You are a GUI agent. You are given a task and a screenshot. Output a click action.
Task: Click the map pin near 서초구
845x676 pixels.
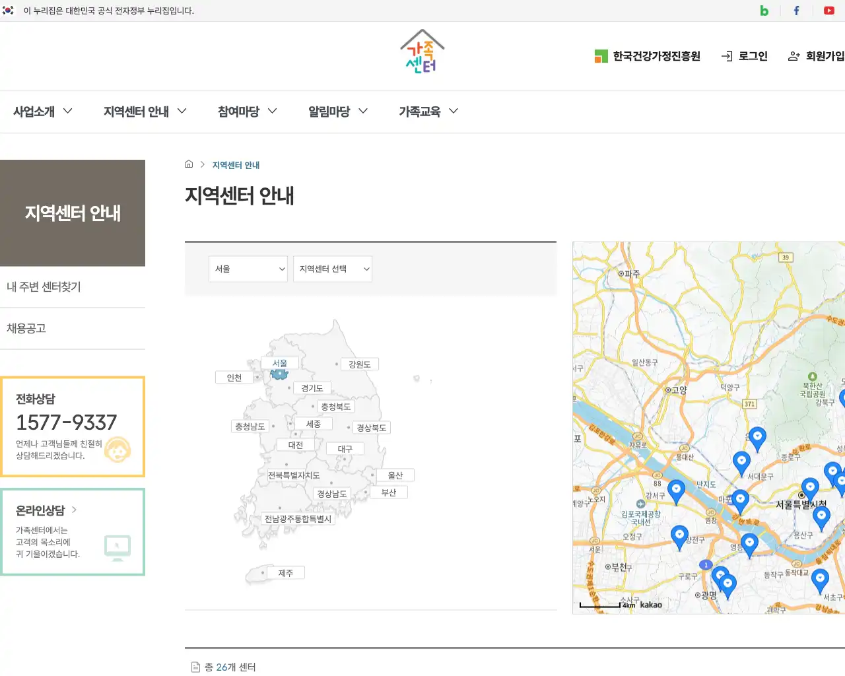click(x=820, y=580)
